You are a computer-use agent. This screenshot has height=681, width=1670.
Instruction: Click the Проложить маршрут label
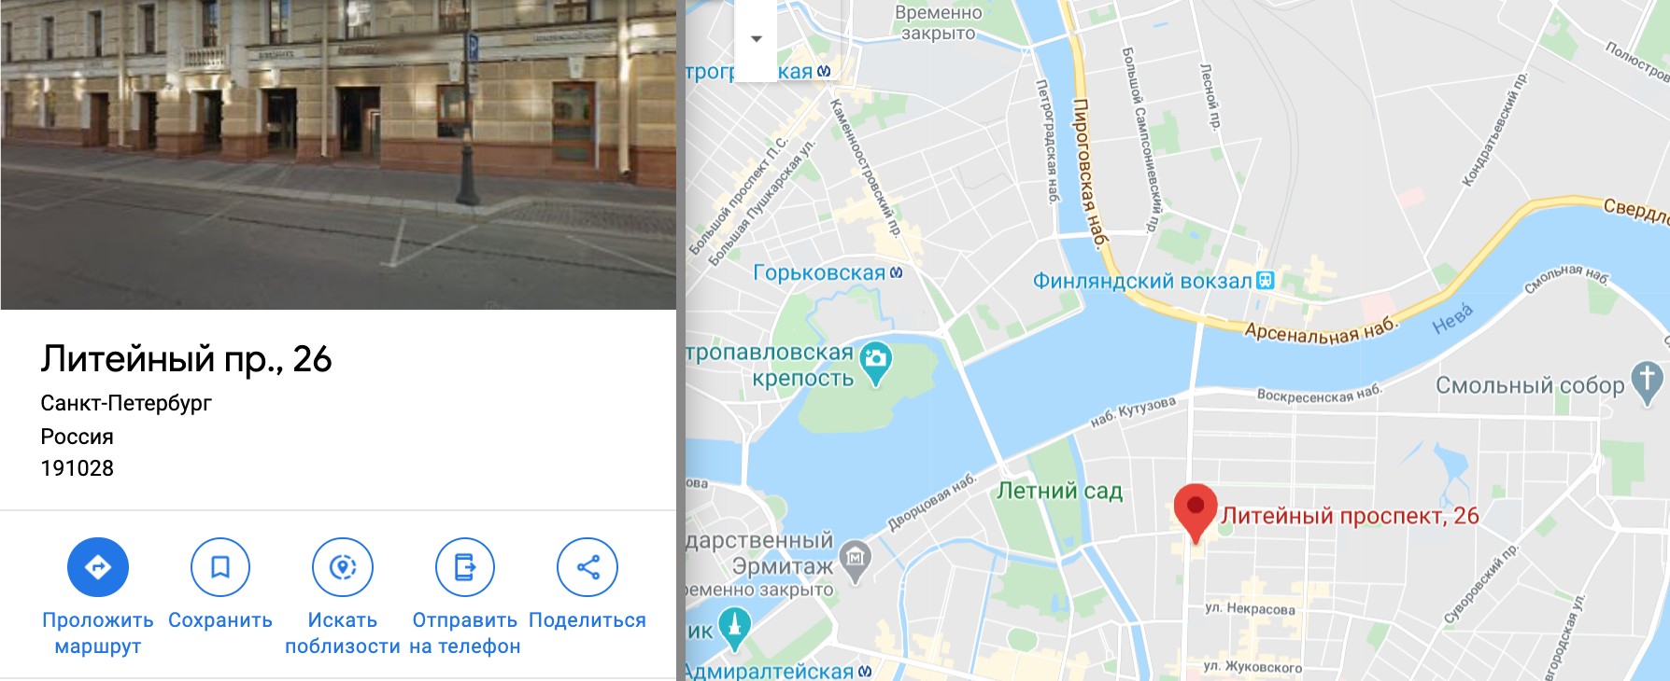pos(98,633)
